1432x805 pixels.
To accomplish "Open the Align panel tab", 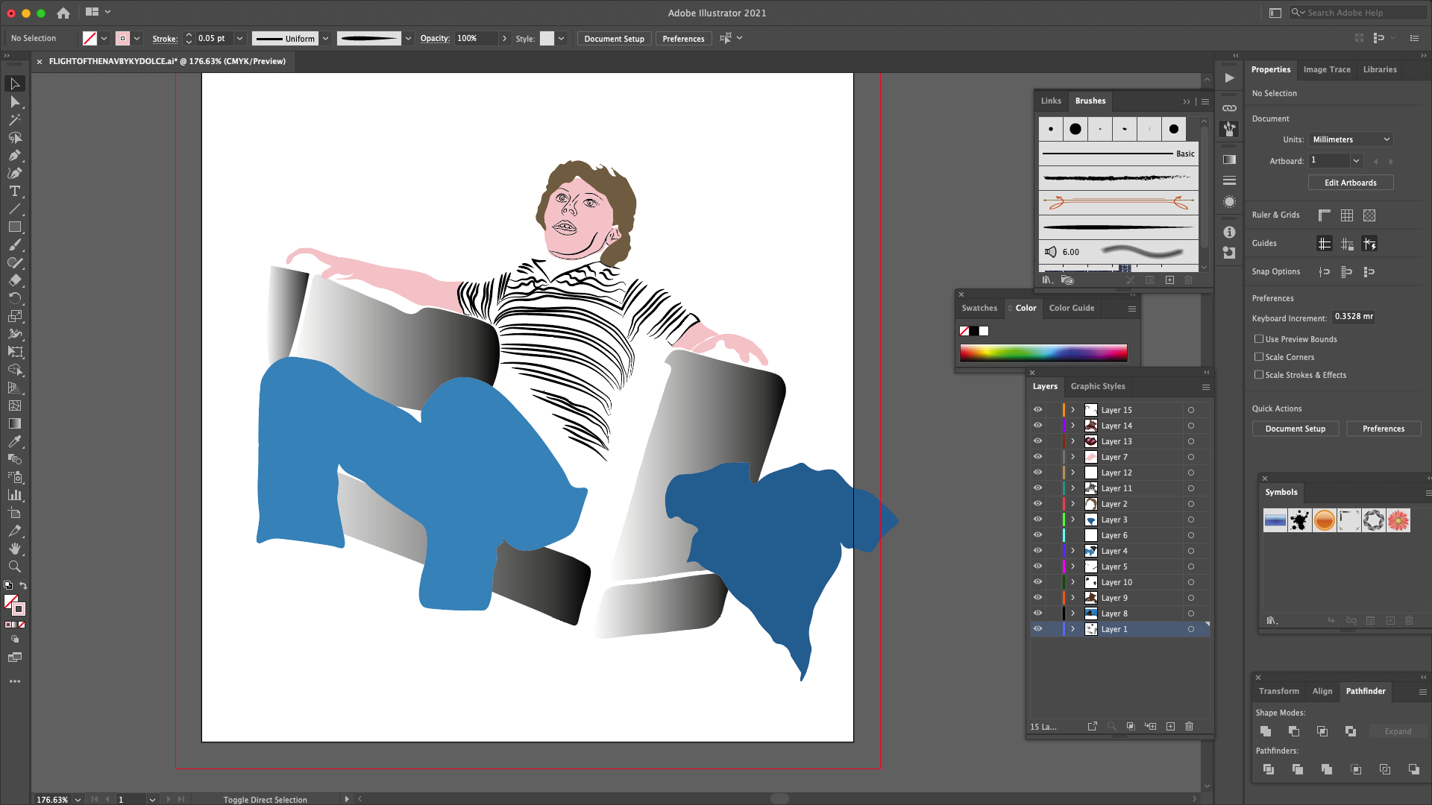I will pyautogui.click(x=1322, y=691).
